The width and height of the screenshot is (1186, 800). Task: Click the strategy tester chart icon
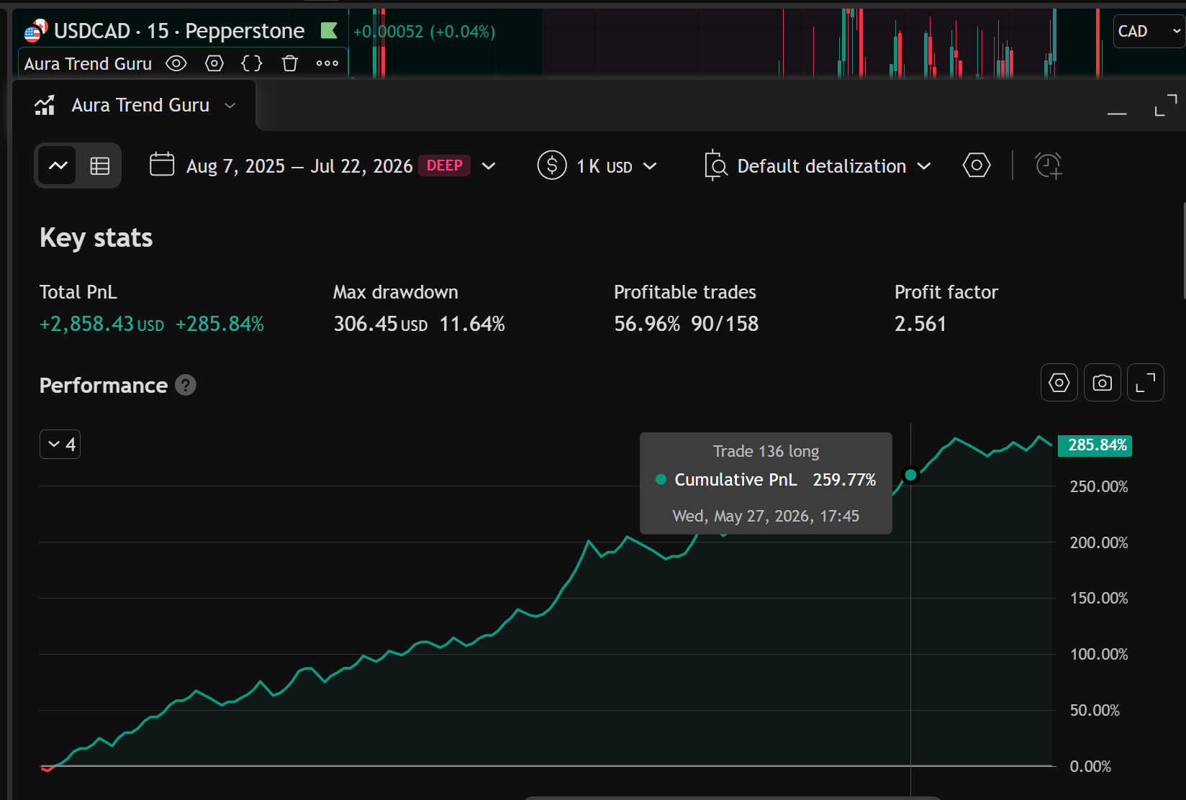pos(45,105)
